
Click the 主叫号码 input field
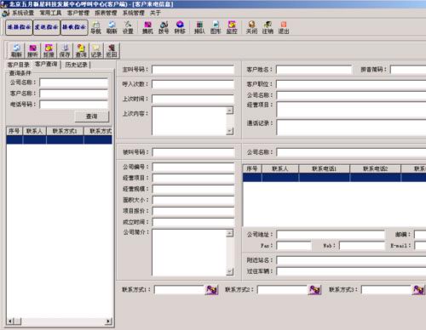193,70
